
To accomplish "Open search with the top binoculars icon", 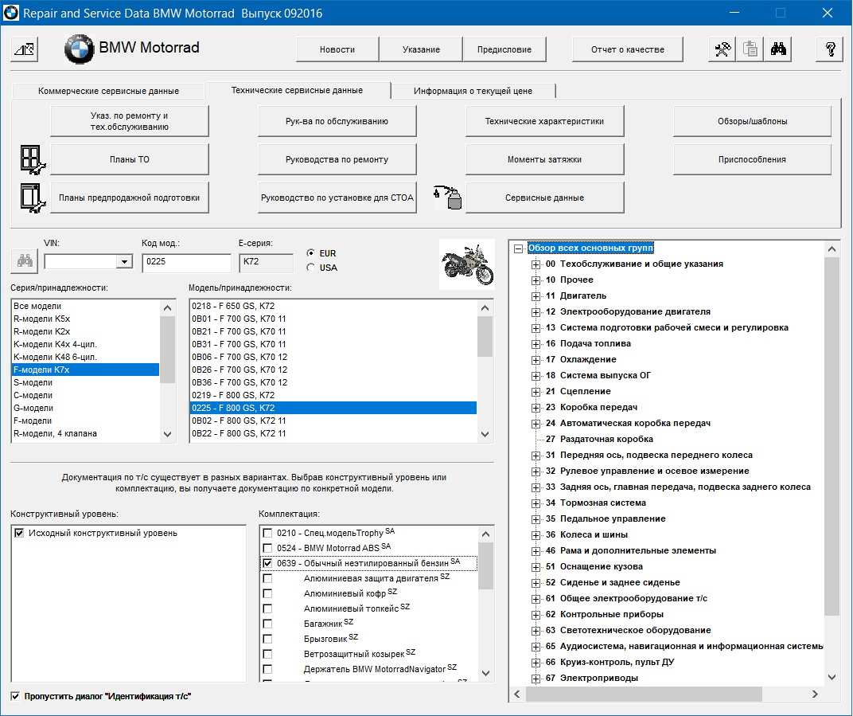I will (x=778, y=49).
